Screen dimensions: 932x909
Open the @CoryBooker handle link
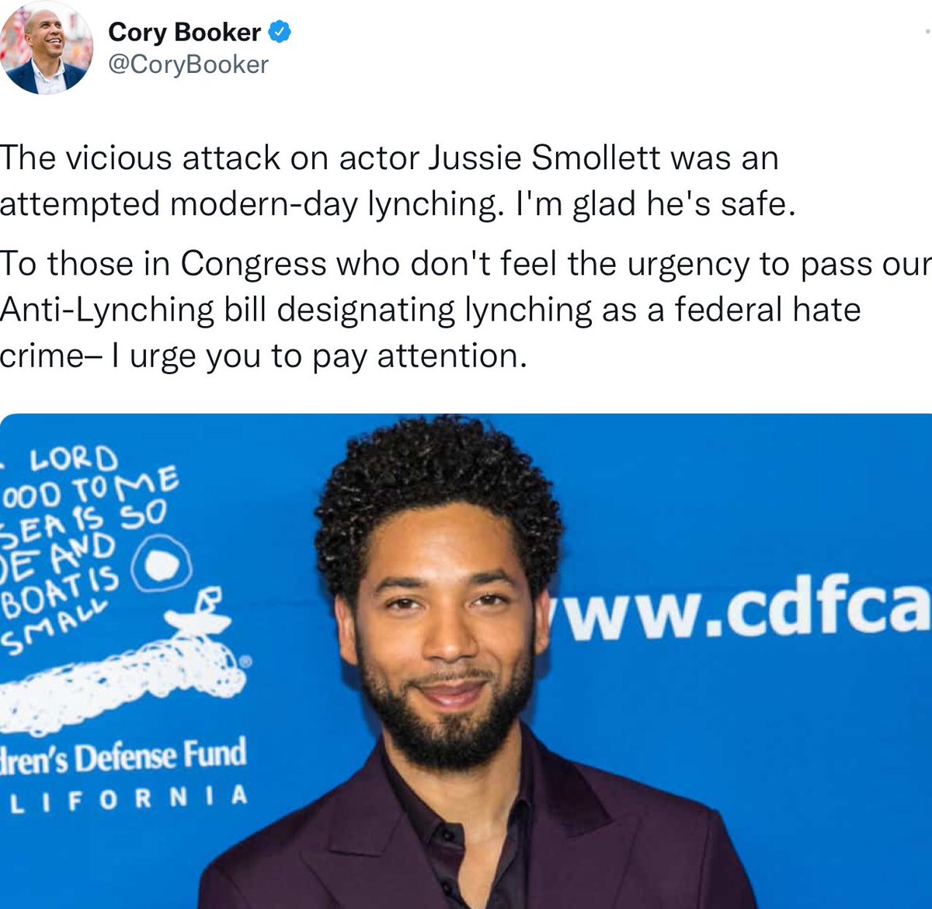point(188,64)
